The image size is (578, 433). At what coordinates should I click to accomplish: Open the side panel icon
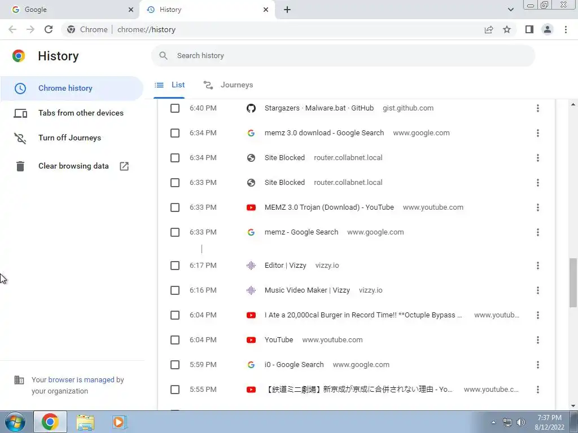tap(529, 29)
